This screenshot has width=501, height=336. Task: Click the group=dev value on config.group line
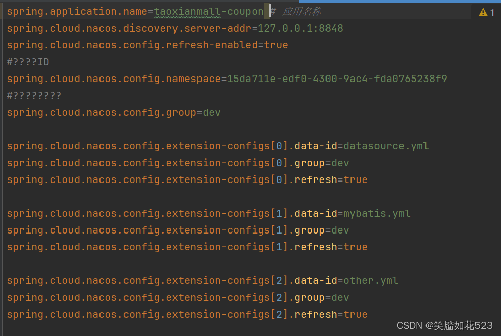click(x=212, y=112)
